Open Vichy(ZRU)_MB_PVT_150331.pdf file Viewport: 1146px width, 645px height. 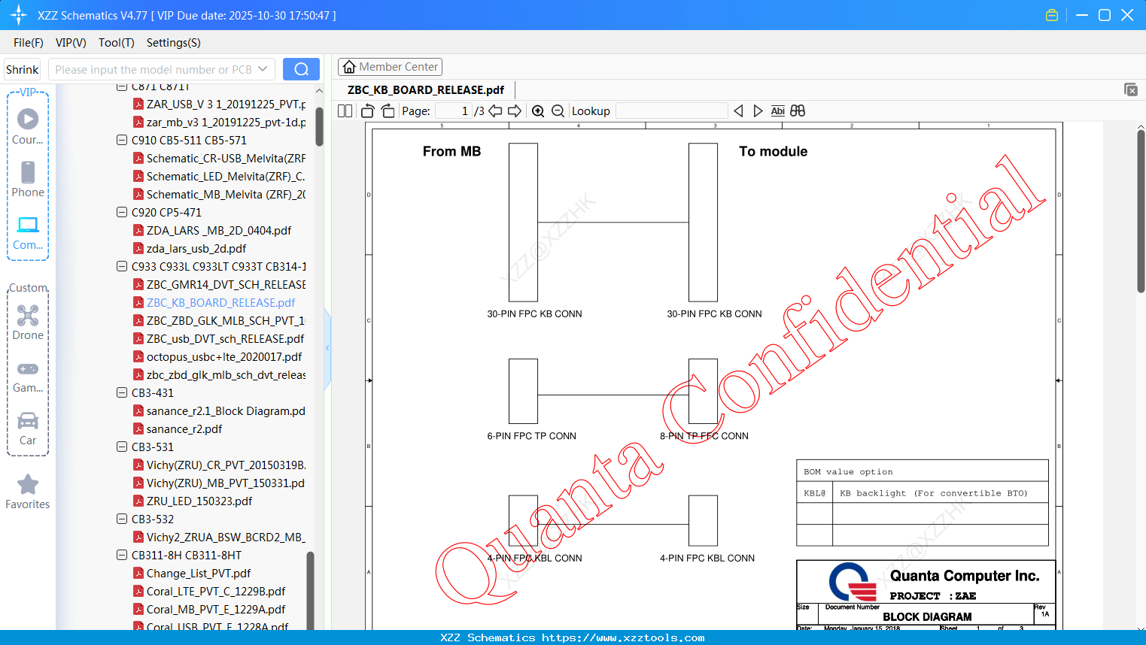(x=226, y=483)
